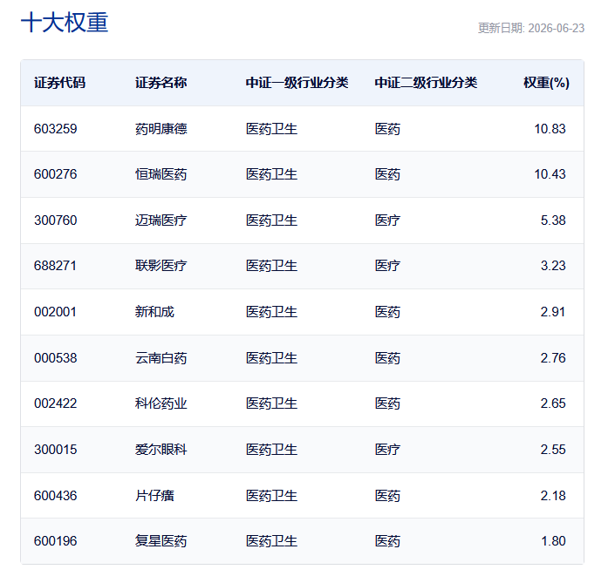The height and width of the screenshot is (583, 615).
Task: Click the 中证二级行业分类 column header
Action: coord(426,83)
